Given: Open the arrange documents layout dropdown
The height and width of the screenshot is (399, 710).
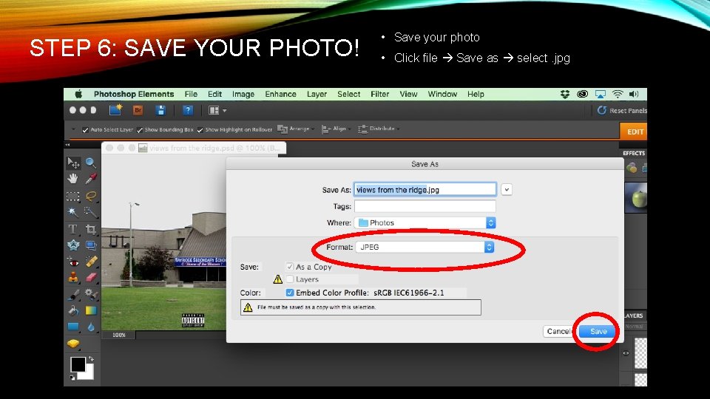Looking at the screenshot, I should pyautogui.click(x=217, y=110).
